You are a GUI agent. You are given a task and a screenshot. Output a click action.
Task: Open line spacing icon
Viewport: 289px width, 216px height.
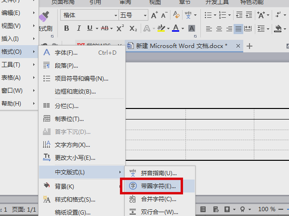point(261,29)
